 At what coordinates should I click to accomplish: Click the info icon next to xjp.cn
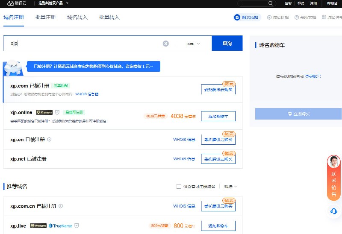point(49,140)
